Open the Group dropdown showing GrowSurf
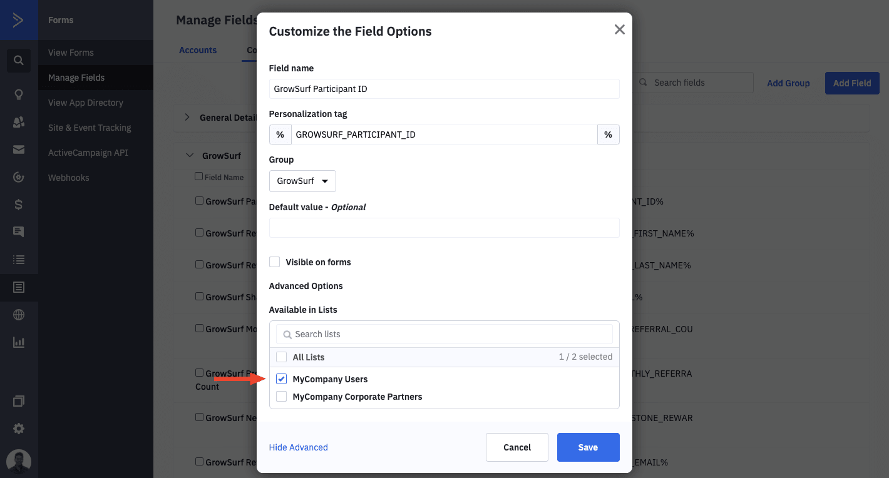 click(x=302, y=181)
